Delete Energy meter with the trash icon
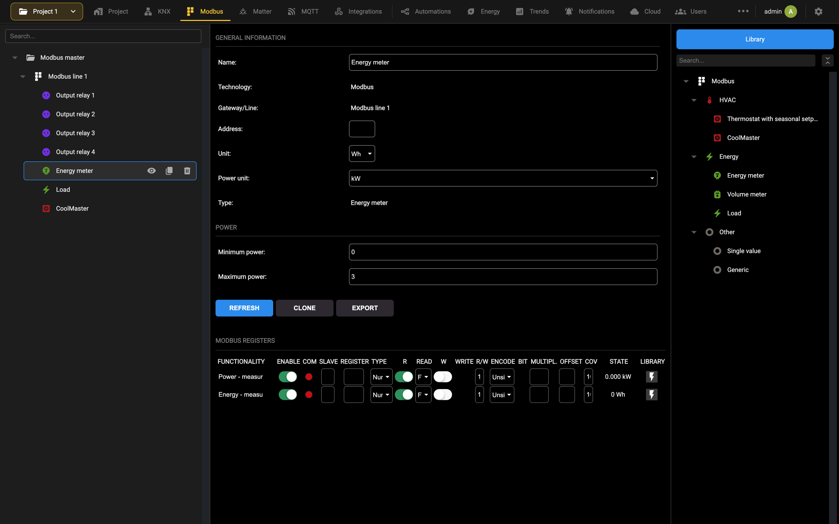Viewport: 839px width, 524px height. (x=187, y=171)
